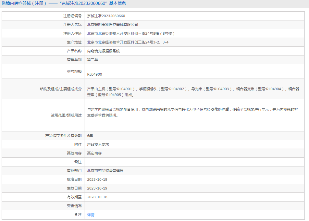
Task: Click the 型号规格 label
Action: (x=74, y=71)
